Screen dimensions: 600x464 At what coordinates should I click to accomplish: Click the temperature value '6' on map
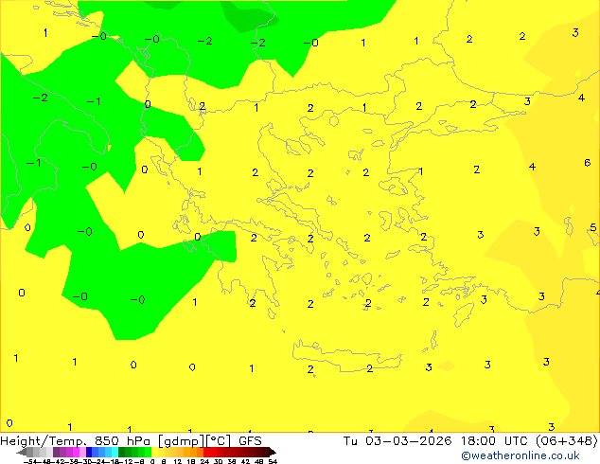(x=588, y=163)
